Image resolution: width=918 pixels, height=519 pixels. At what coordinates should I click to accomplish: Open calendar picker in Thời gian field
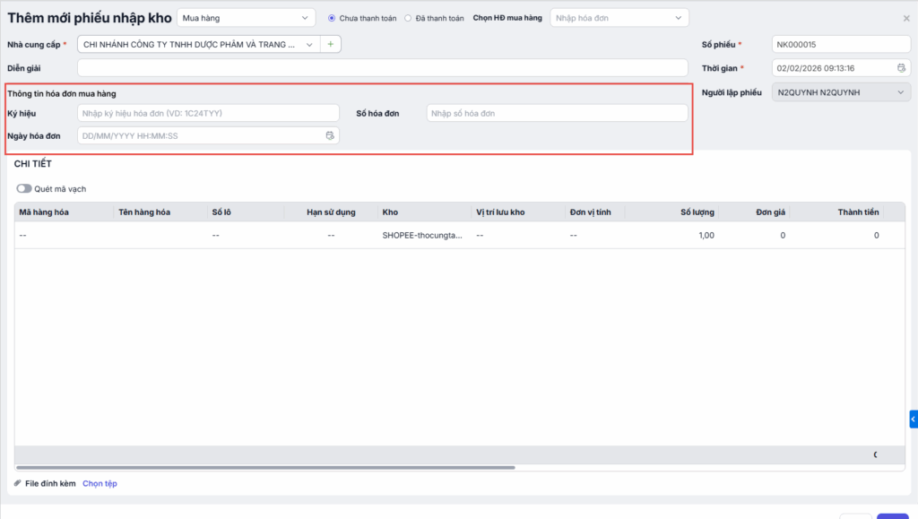pos(901,68)
